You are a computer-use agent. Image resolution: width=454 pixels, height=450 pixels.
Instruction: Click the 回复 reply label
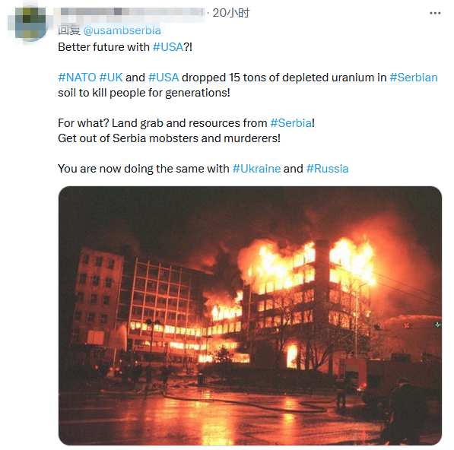69,30
